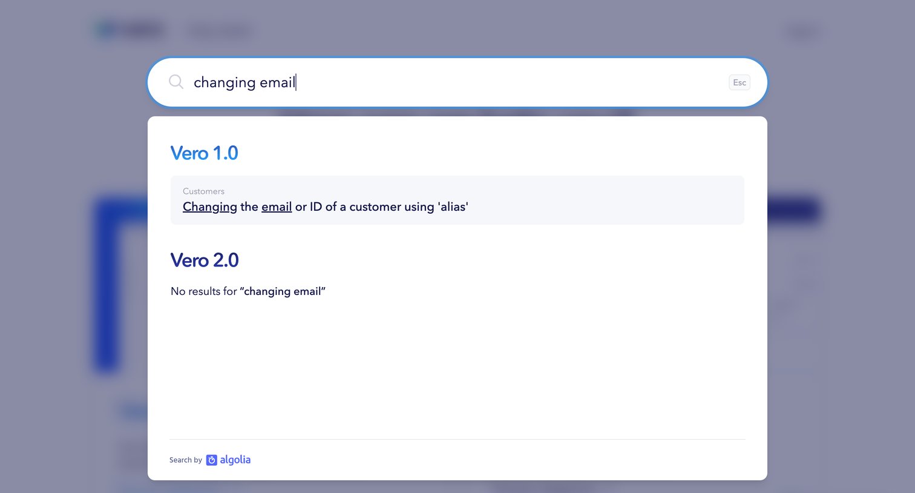Open 'Changing the email or ID of a customer' result
The image size is (915, 493).
coord(457,200)
